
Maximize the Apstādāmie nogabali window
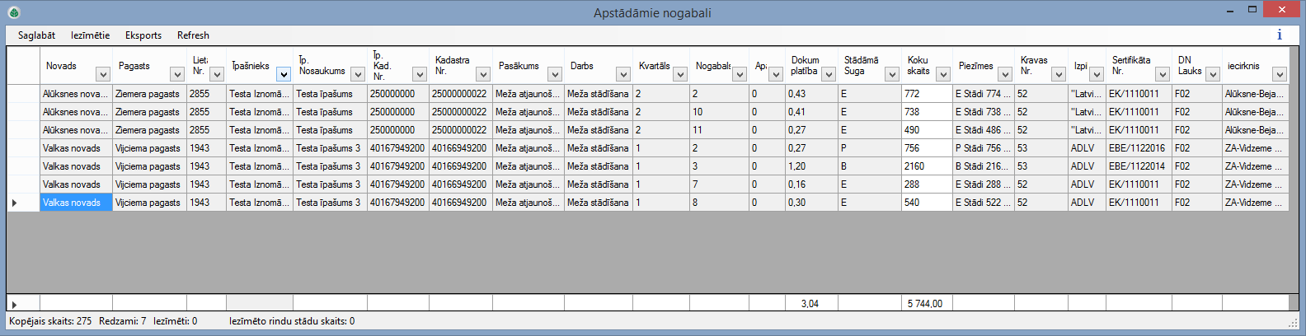point(1252,10)
